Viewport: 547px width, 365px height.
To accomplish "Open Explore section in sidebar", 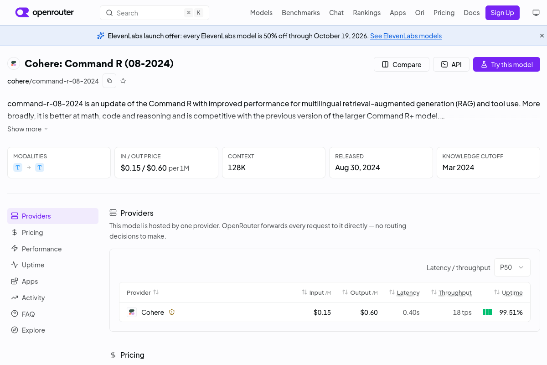I will point(53,330).
